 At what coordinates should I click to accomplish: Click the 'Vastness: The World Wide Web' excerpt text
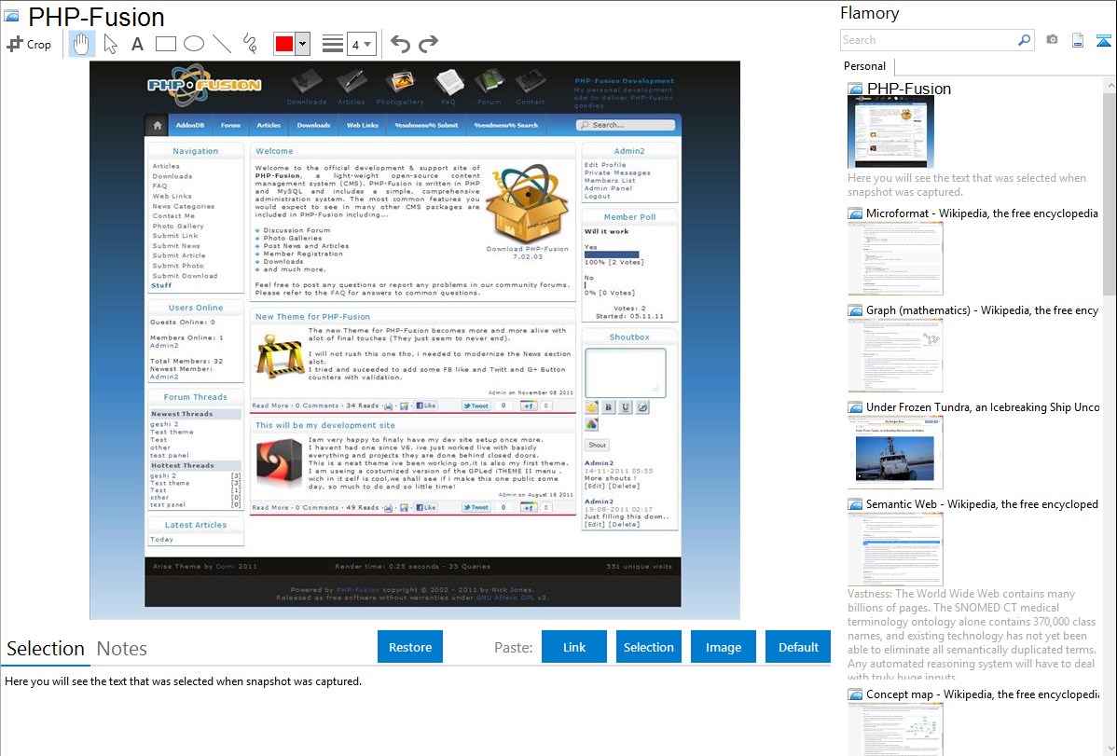(x=972, y=636)
